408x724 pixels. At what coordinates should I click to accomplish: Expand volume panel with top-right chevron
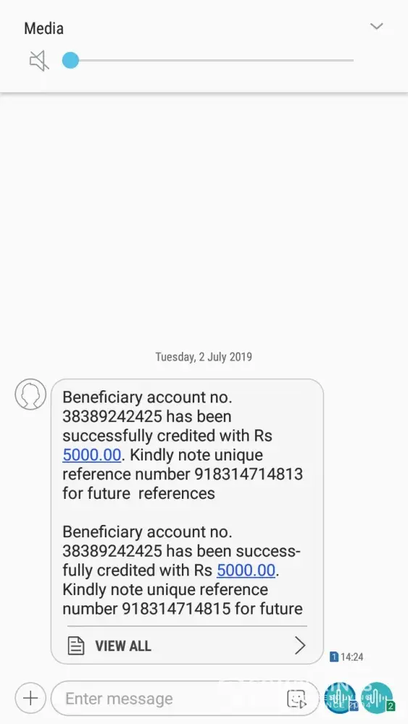point(377,26)
